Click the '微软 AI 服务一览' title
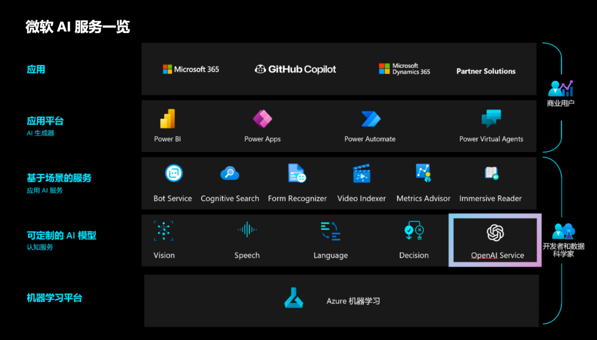597x340 pixels. pos(78,27)
